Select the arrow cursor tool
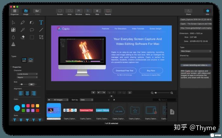This screenshot has width=222, height=138. click(x=13, y=22)
